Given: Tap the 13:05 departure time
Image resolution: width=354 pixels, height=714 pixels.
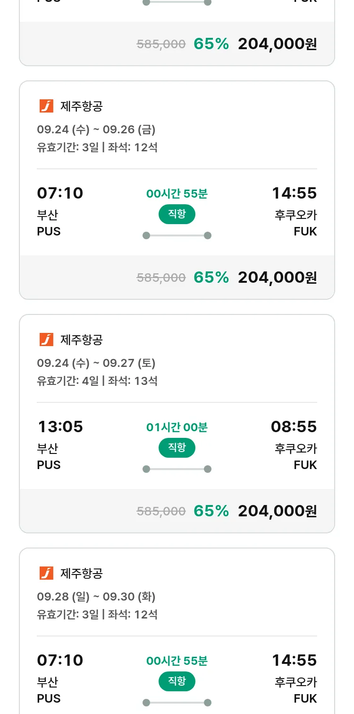Looking at the screenshot, I should click(x=60, y=427).
